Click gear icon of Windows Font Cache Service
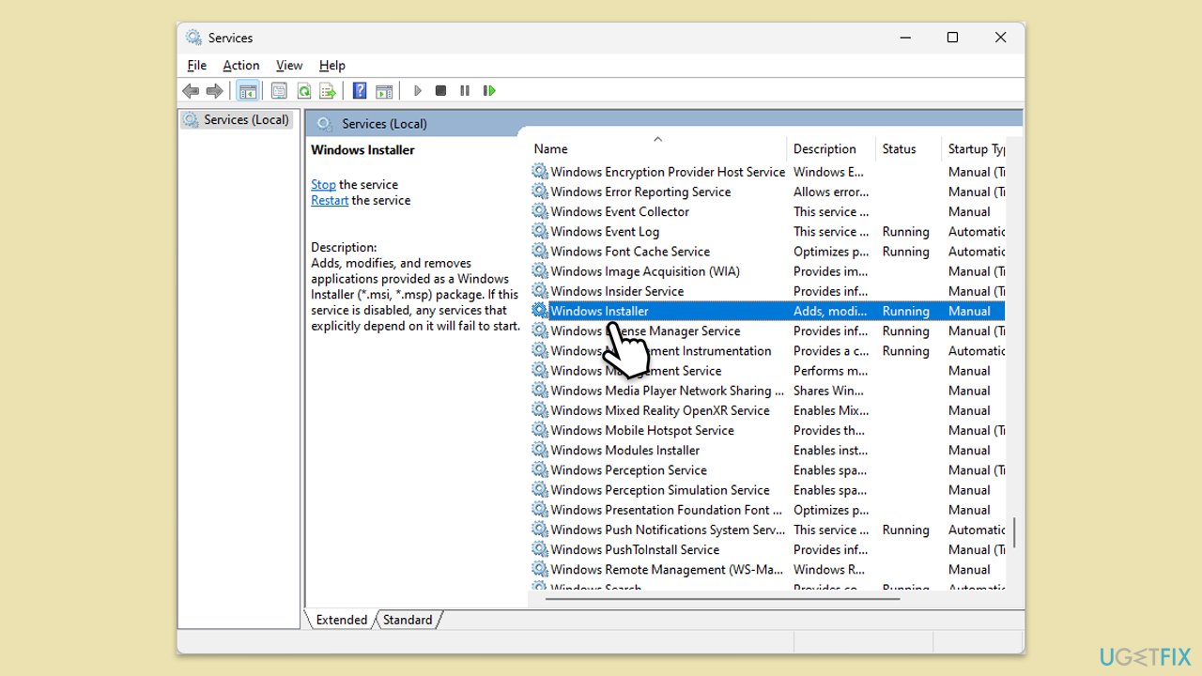Image resolution: width=1202 pixels, height=676 pixels. [x=540, y=252]
